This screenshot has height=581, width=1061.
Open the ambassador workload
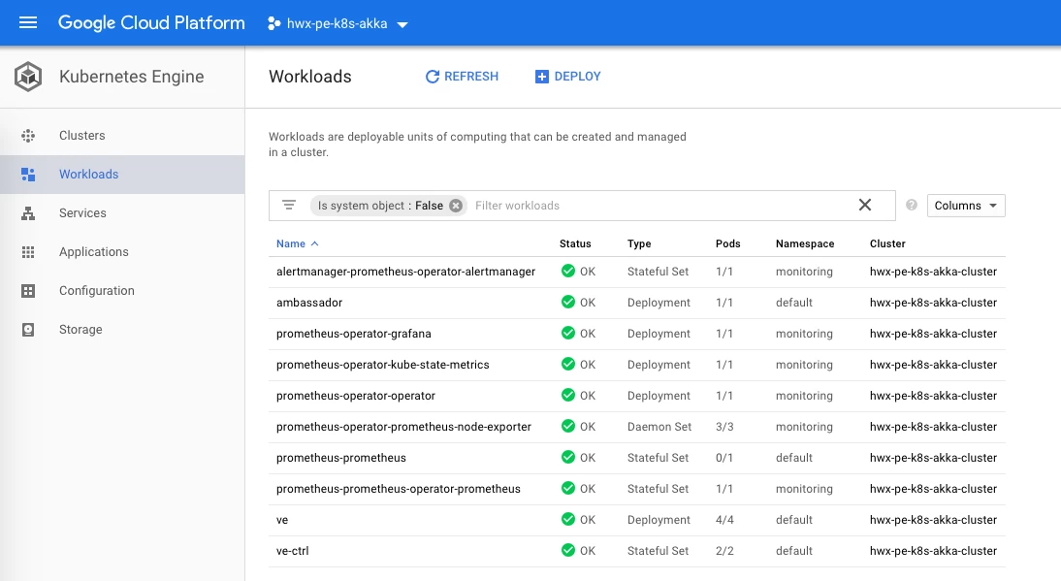tap(309, 303)
